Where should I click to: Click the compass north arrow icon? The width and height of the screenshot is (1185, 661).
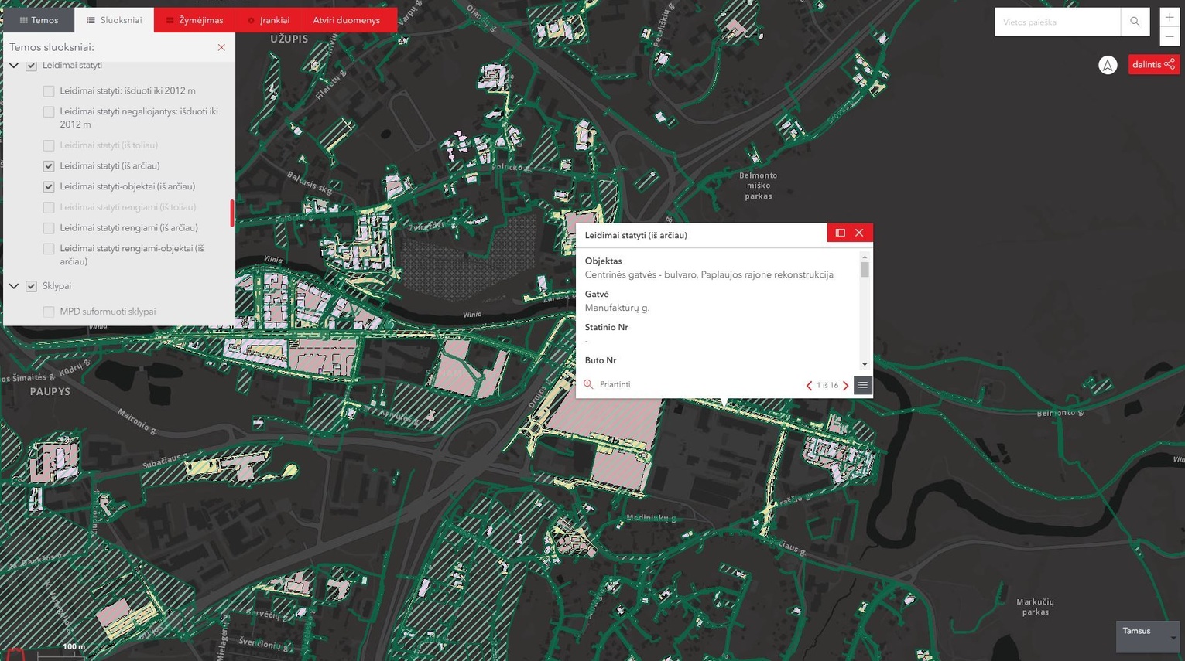click(1108, 65)
